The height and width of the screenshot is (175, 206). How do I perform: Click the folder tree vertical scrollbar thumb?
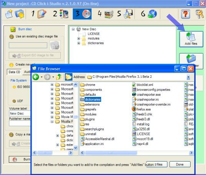coord(76,117)
